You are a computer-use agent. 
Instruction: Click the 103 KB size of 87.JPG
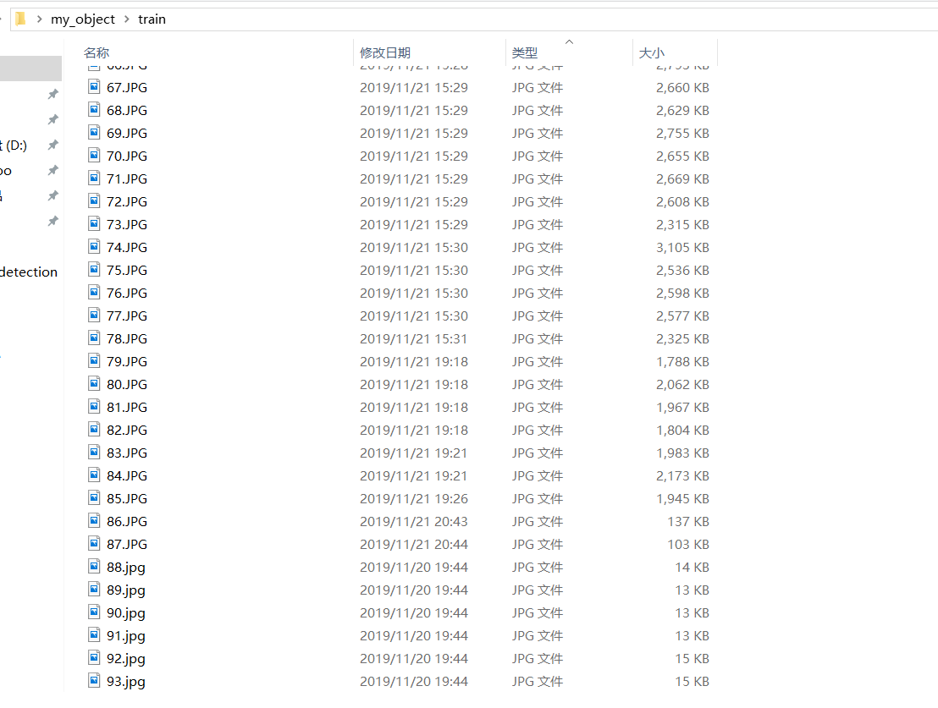point(688,544)
